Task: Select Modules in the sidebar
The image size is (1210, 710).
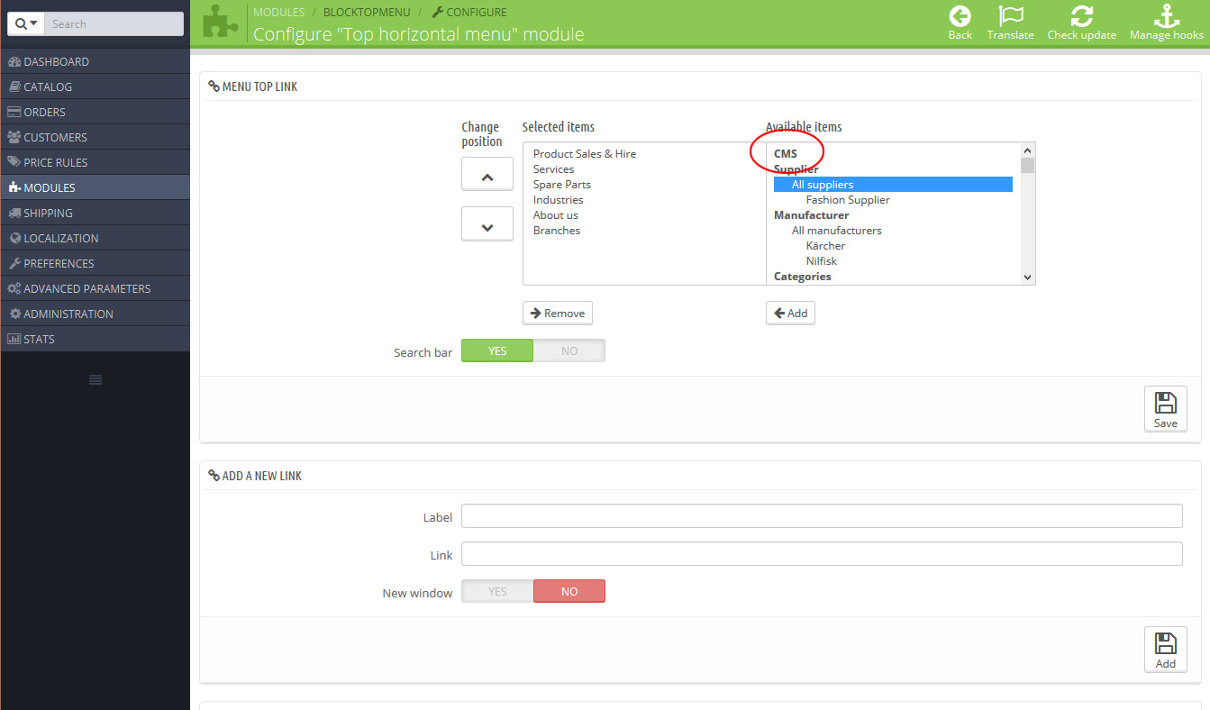Action: pyautogui.click(x=95, y=187)
